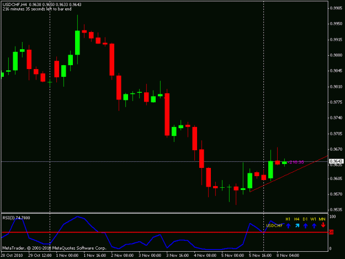Click the 1 Nov 16:00 time axis label

95,255
